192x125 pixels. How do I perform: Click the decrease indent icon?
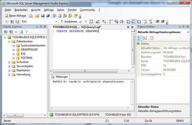point(157,22)
